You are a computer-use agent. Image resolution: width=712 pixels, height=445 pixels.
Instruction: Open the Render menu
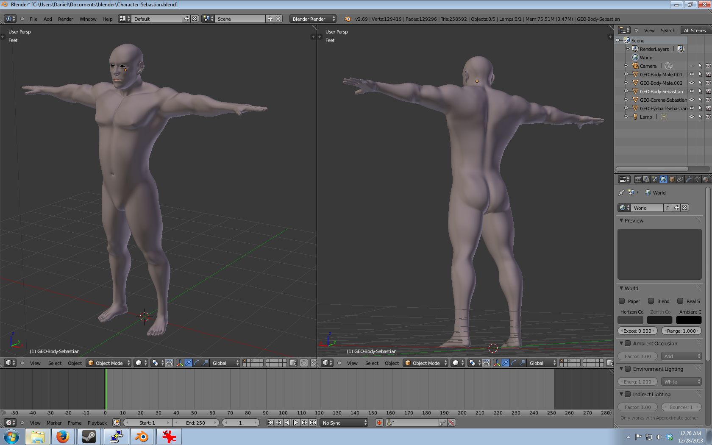65,19
